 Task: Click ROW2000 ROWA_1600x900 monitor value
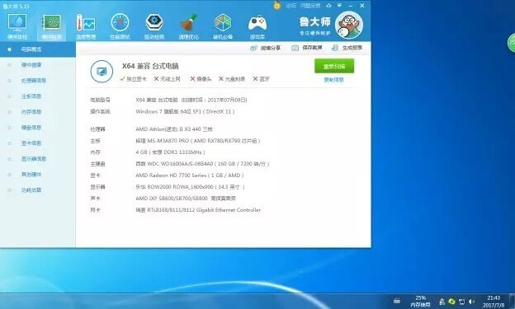(190, 187)
